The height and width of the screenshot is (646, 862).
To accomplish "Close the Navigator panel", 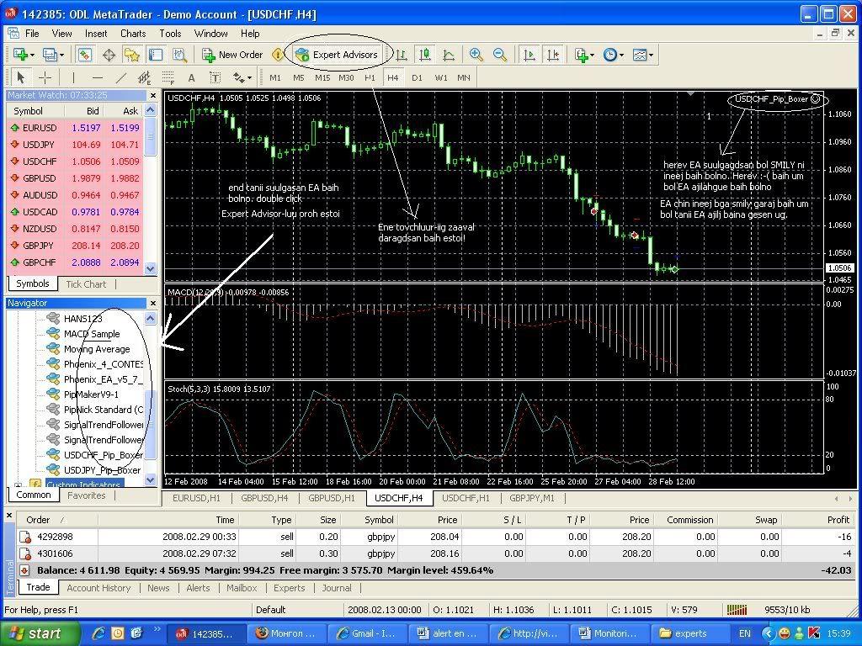I will coord(153,303).
